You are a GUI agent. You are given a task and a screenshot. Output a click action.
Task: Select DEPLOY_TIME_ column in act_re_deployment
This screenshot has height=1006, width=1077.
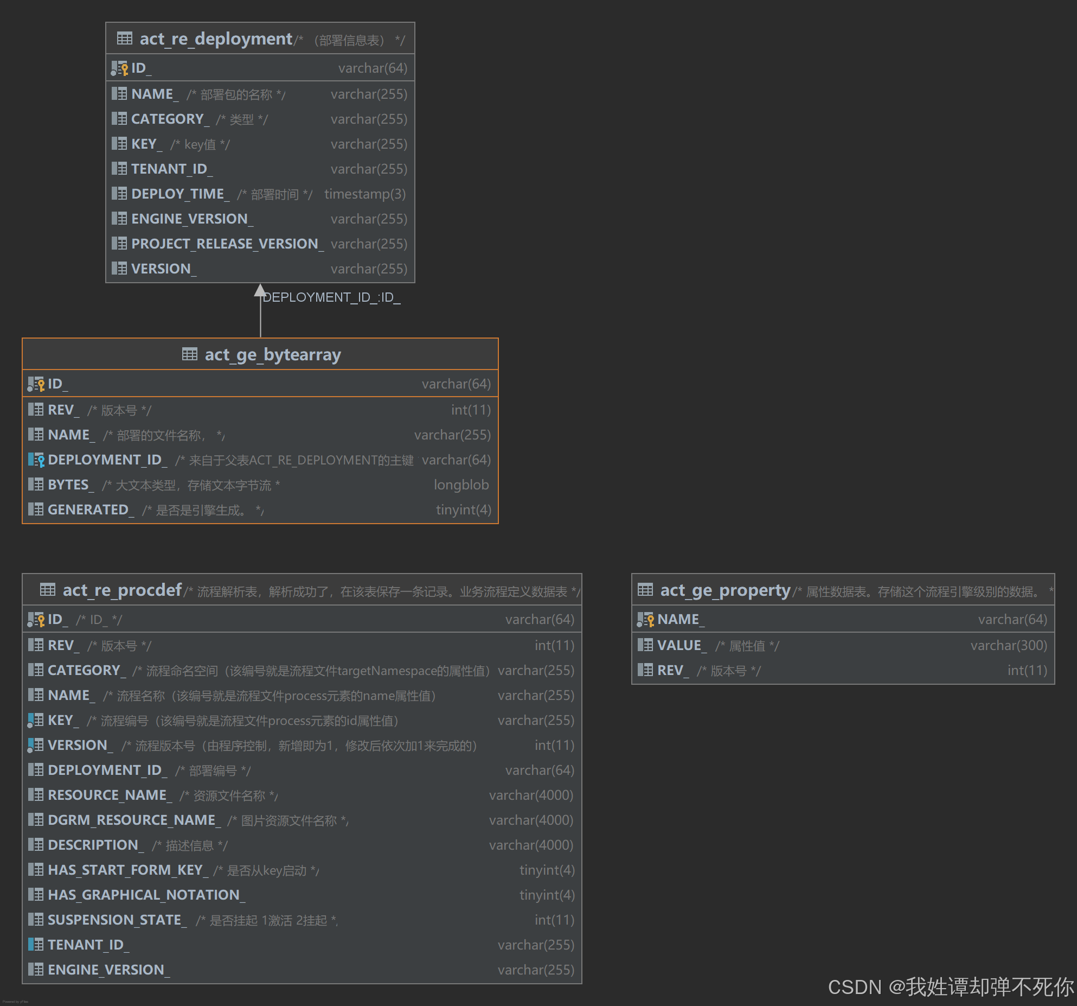point(180,194)
